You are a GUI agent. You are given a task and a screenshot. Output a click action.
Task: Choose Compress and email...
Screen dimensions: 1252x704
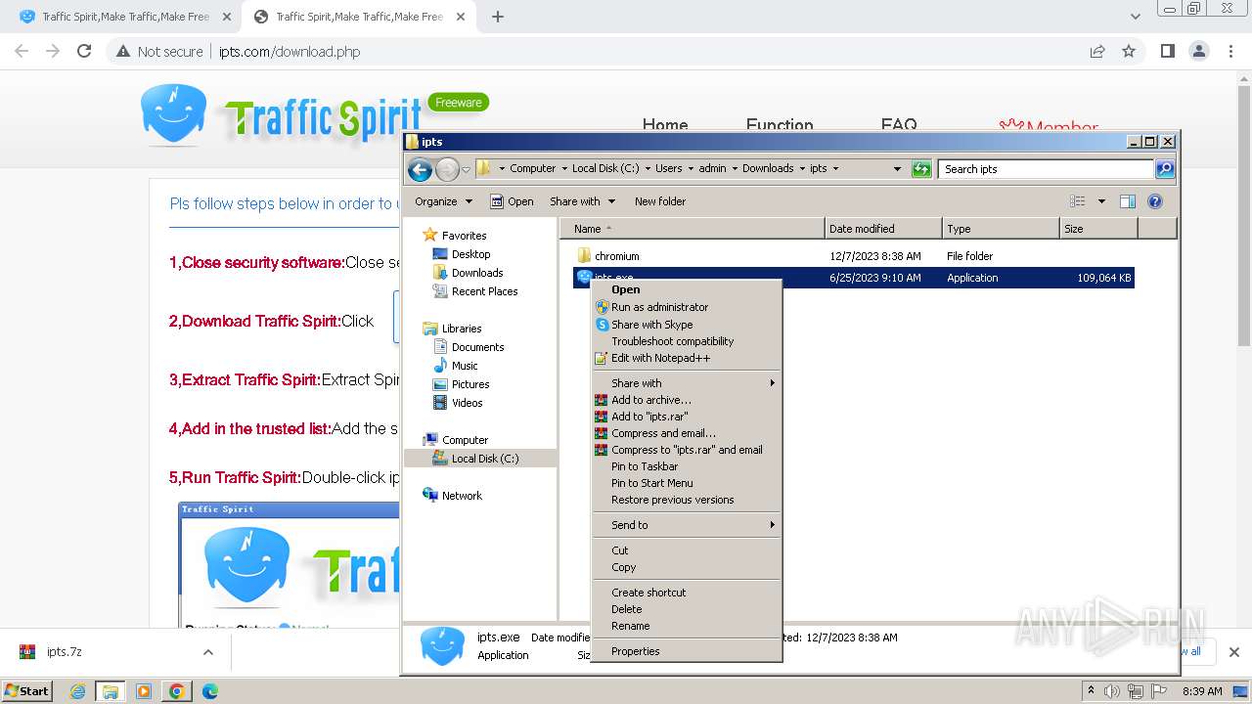click(x=687, y=433)
